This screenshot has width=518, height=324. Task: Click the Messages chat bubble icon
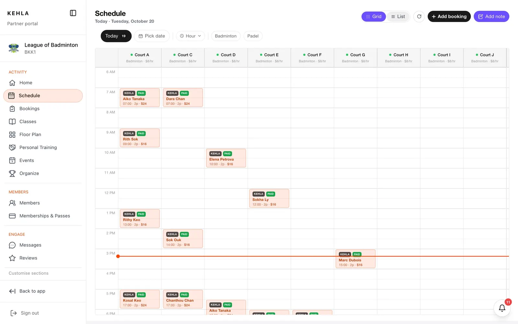[x=12, y=245]
